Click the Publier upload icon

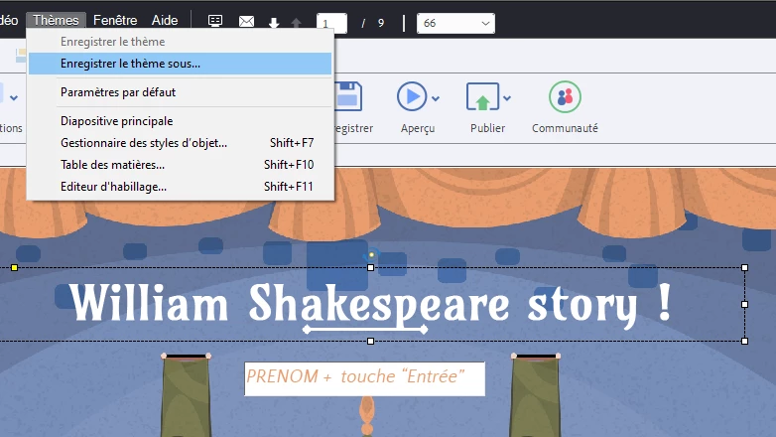(x=482, y=96)
